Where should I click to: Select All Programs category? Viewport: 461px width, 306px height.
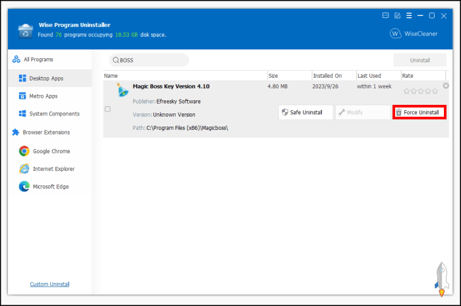click(x=38, y=59)
